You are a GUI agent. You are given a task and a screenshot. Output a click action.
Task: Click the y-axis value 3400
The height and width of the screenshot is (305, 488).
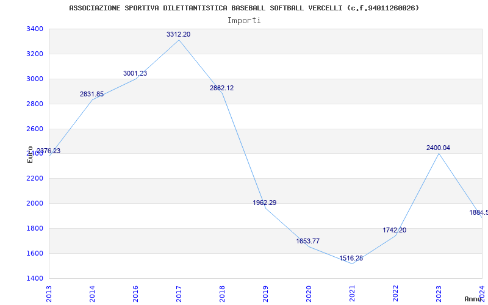35,29
